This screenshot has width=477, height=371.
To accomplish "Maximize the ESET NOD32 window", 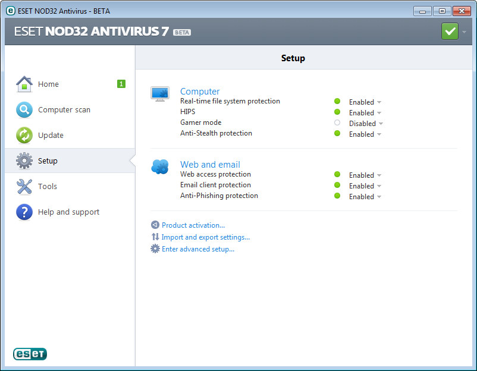I will (x=442, y=11).
